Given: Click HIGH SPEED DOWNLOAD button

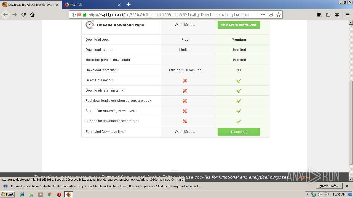Looking at the screenshot, I should (239, 25).
